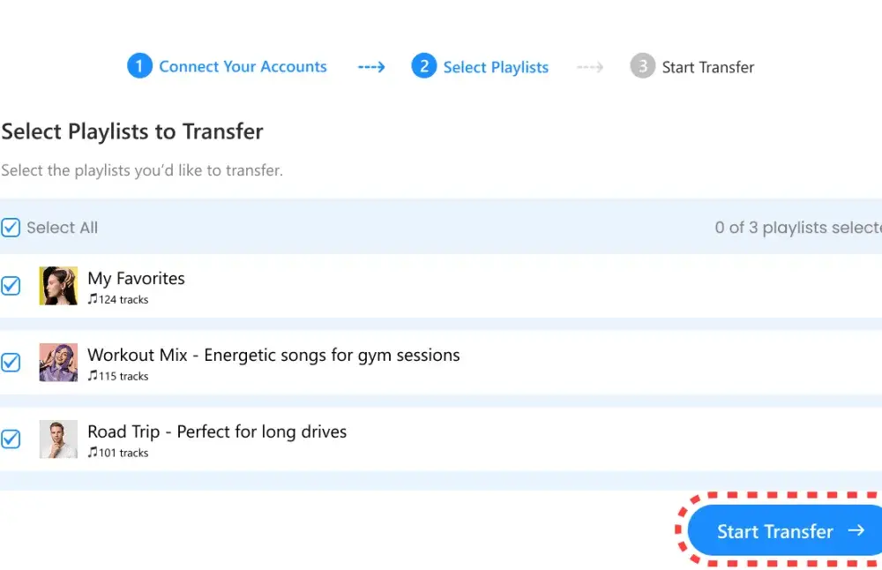This screenshot has width=882, height=570.
Task: Open the Workout Mix cover thumbnail
Action: click(x=58, y=363)
